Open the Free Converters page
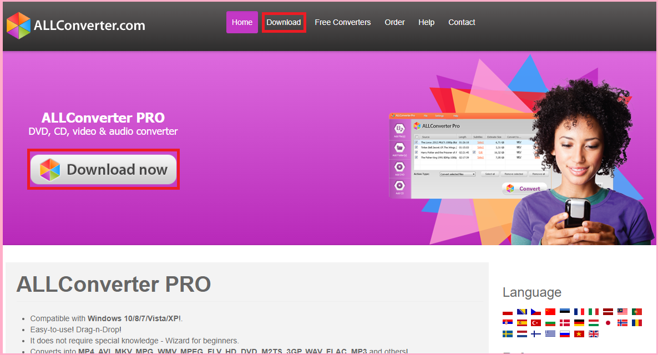658x355 pixels. 343,22
